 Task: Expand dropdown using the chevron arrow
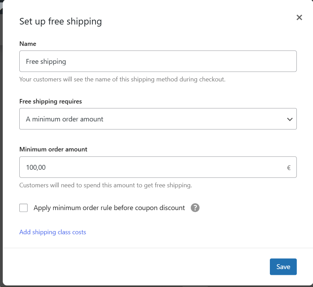point(290,119)
